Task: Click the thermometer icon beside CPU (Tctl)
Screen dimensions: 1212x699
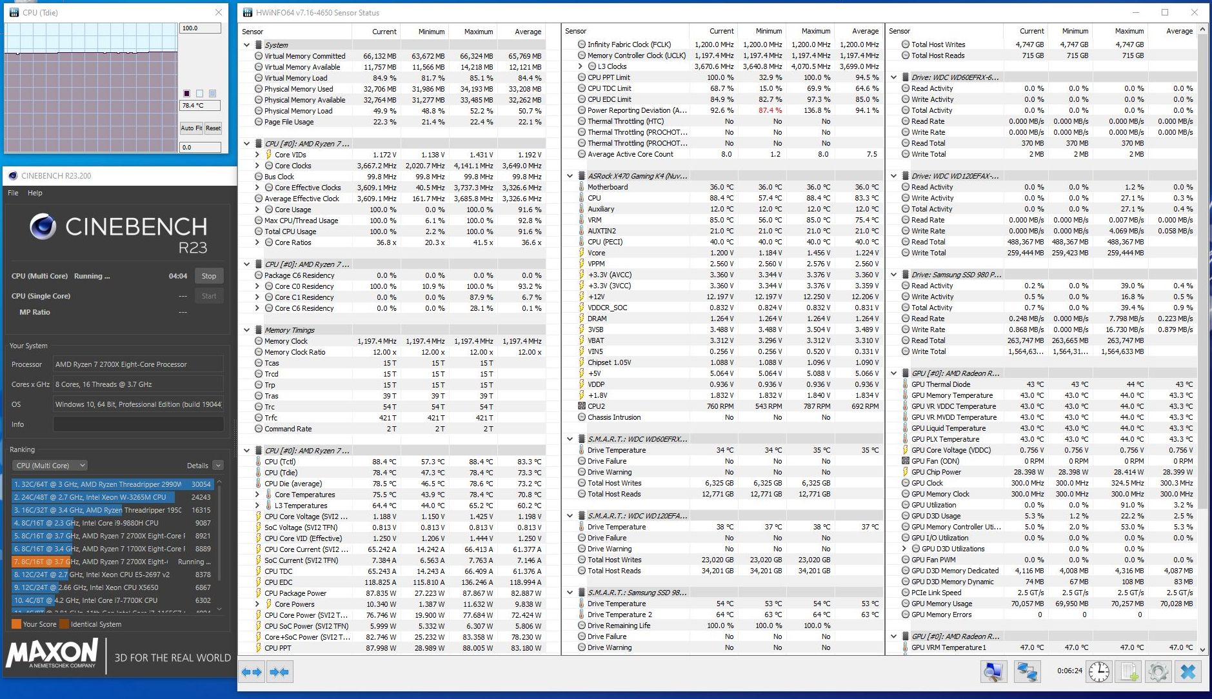Action: click(258, 462)
